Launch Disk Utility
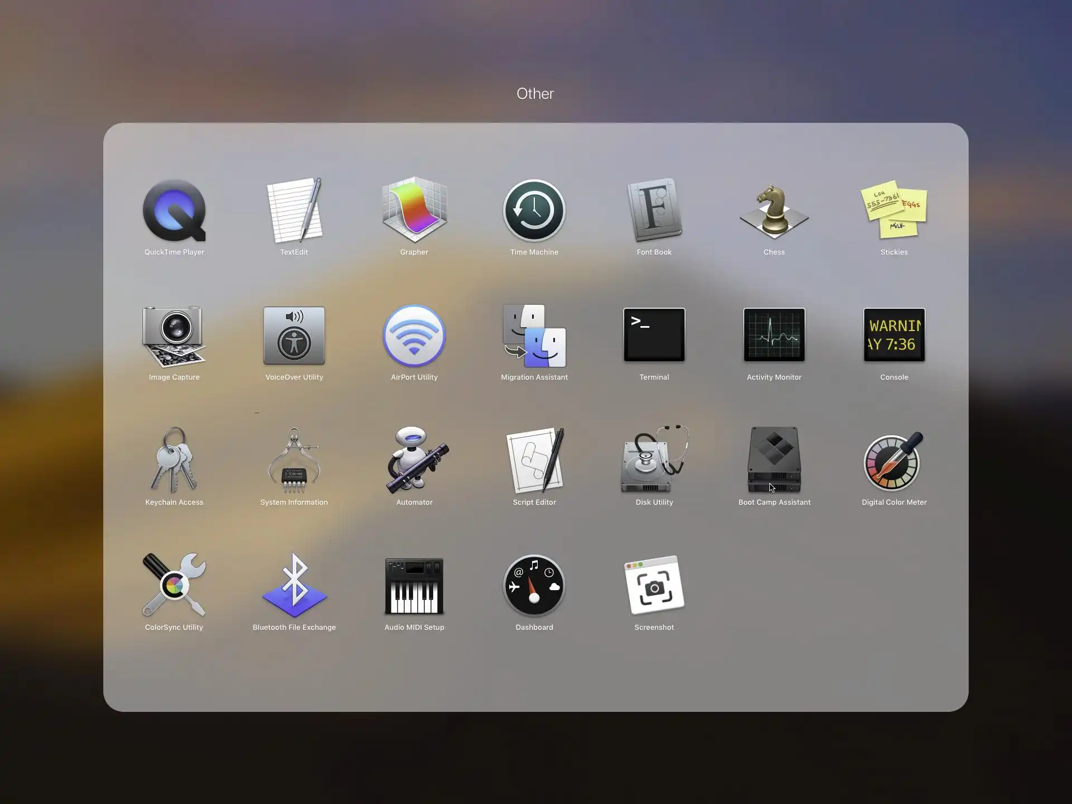The width and height of the screenshot is (1072, 804). click(x=654, y=460)
